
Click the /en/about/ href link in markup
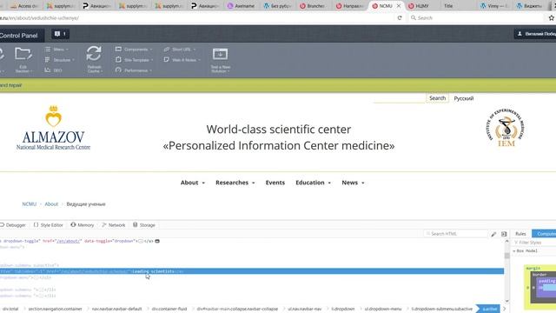click(69, 241)
